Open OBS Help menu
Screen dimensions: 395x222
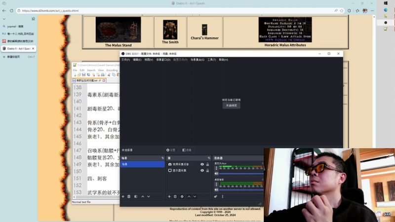tap(224, 60)
